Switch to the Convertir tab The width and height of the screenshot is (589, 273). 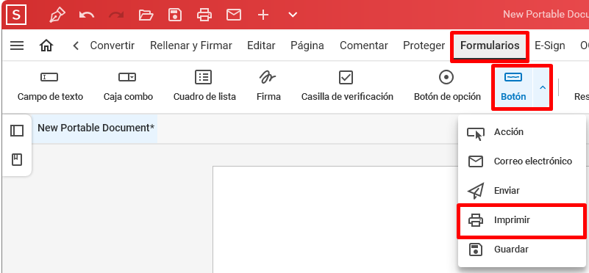pos(113,45)
